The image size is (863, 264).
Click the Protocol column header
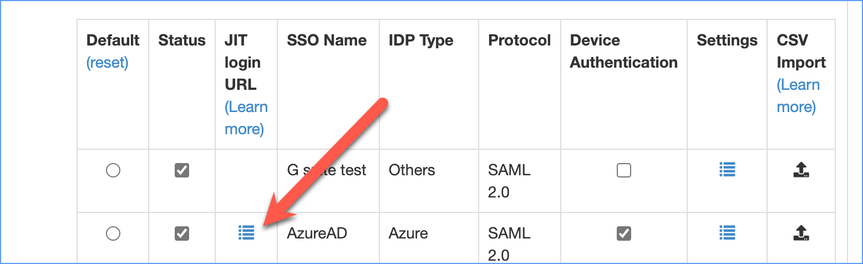[x=520, y=40]
